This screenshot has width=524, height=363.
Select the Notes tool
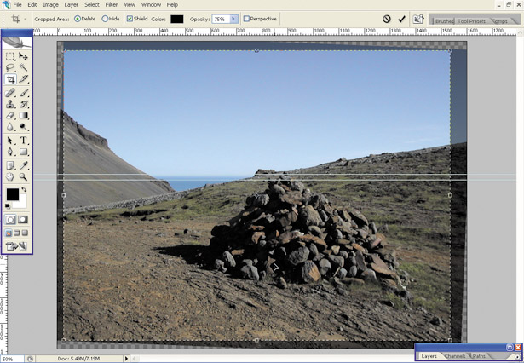tap(10, 165)
